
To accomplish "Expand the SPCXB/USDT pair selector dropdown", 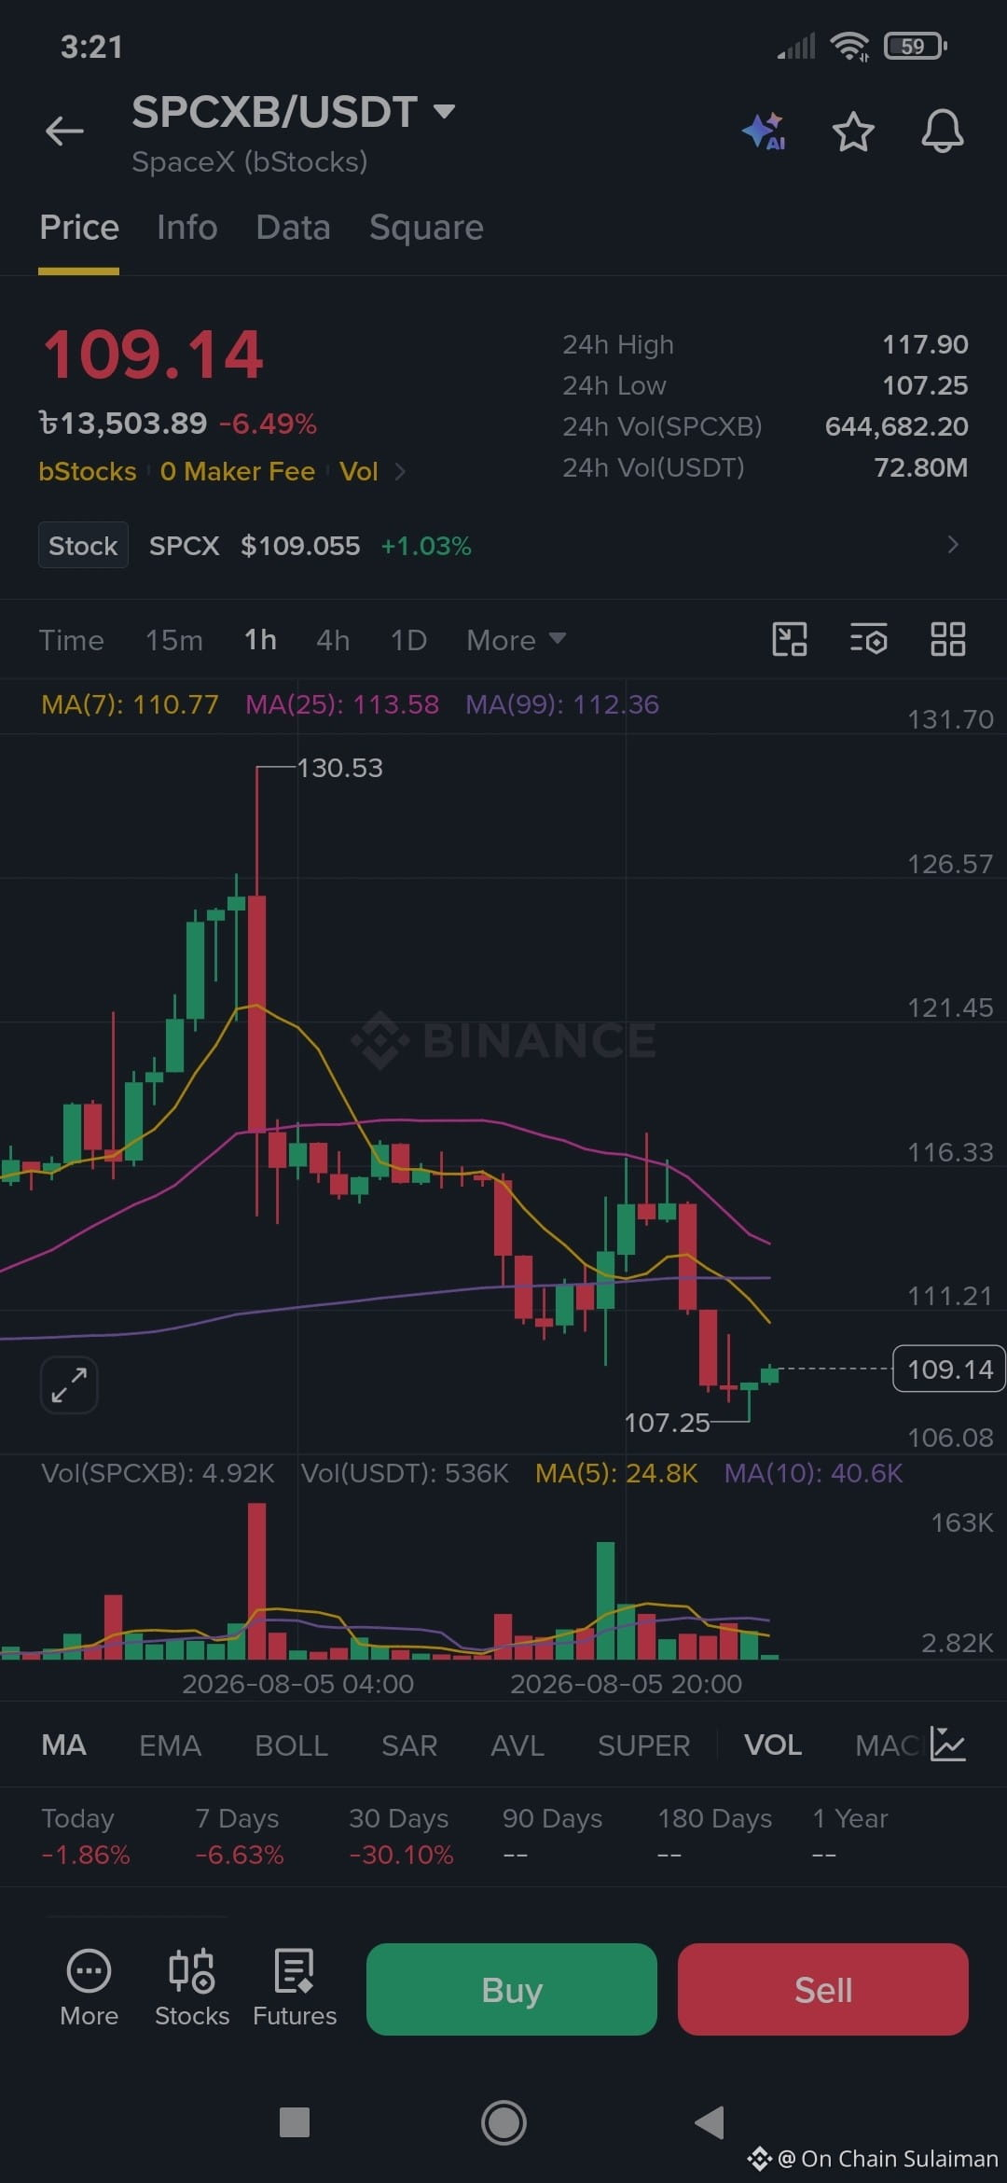I will (x=445, y=112).
